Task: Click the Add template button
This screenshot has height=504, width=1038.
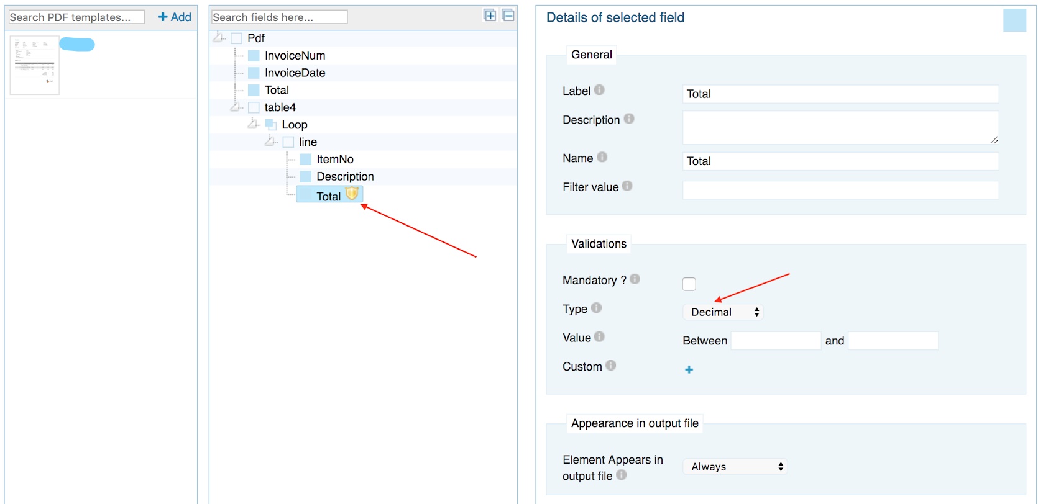Action: 175,17
